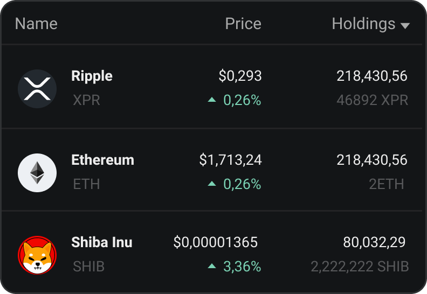Open the Shiba Inu asset name

click(101, 242)
